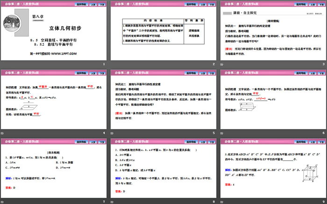
Task: Click 下页 button on slide 6
Action: click(x=321, y=73)
